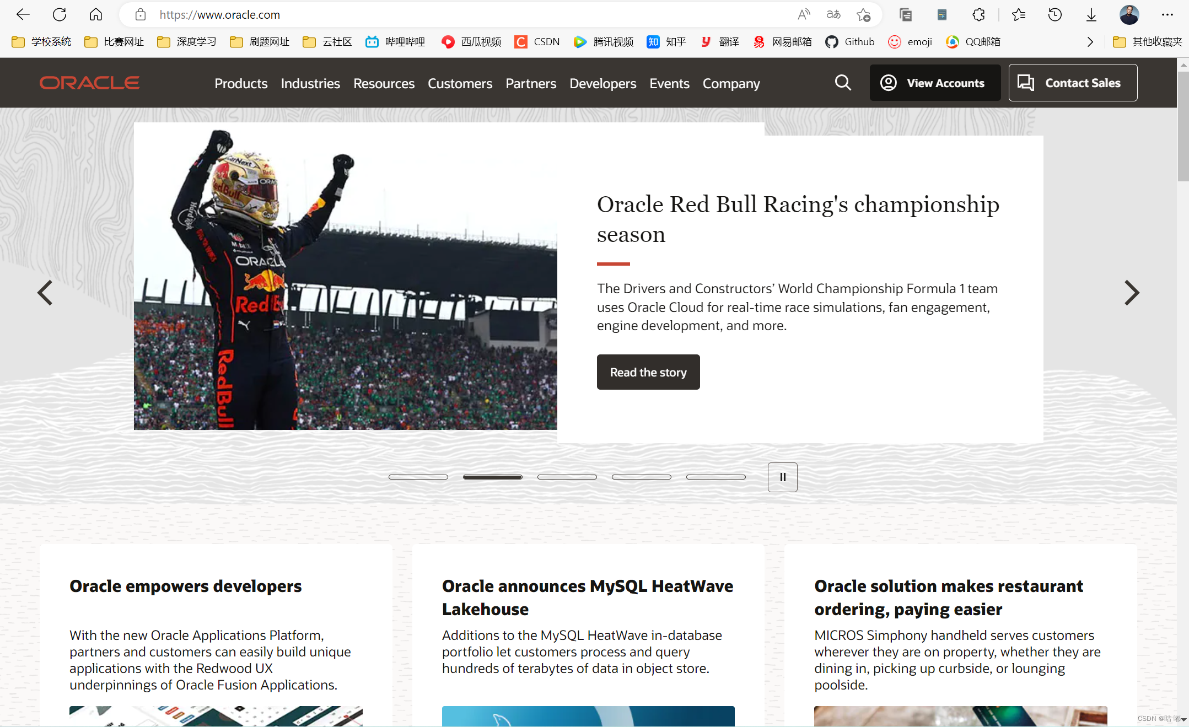
Task: Open the 哔哩哔哩 bookmark
Action: click(x=395, y=42)
